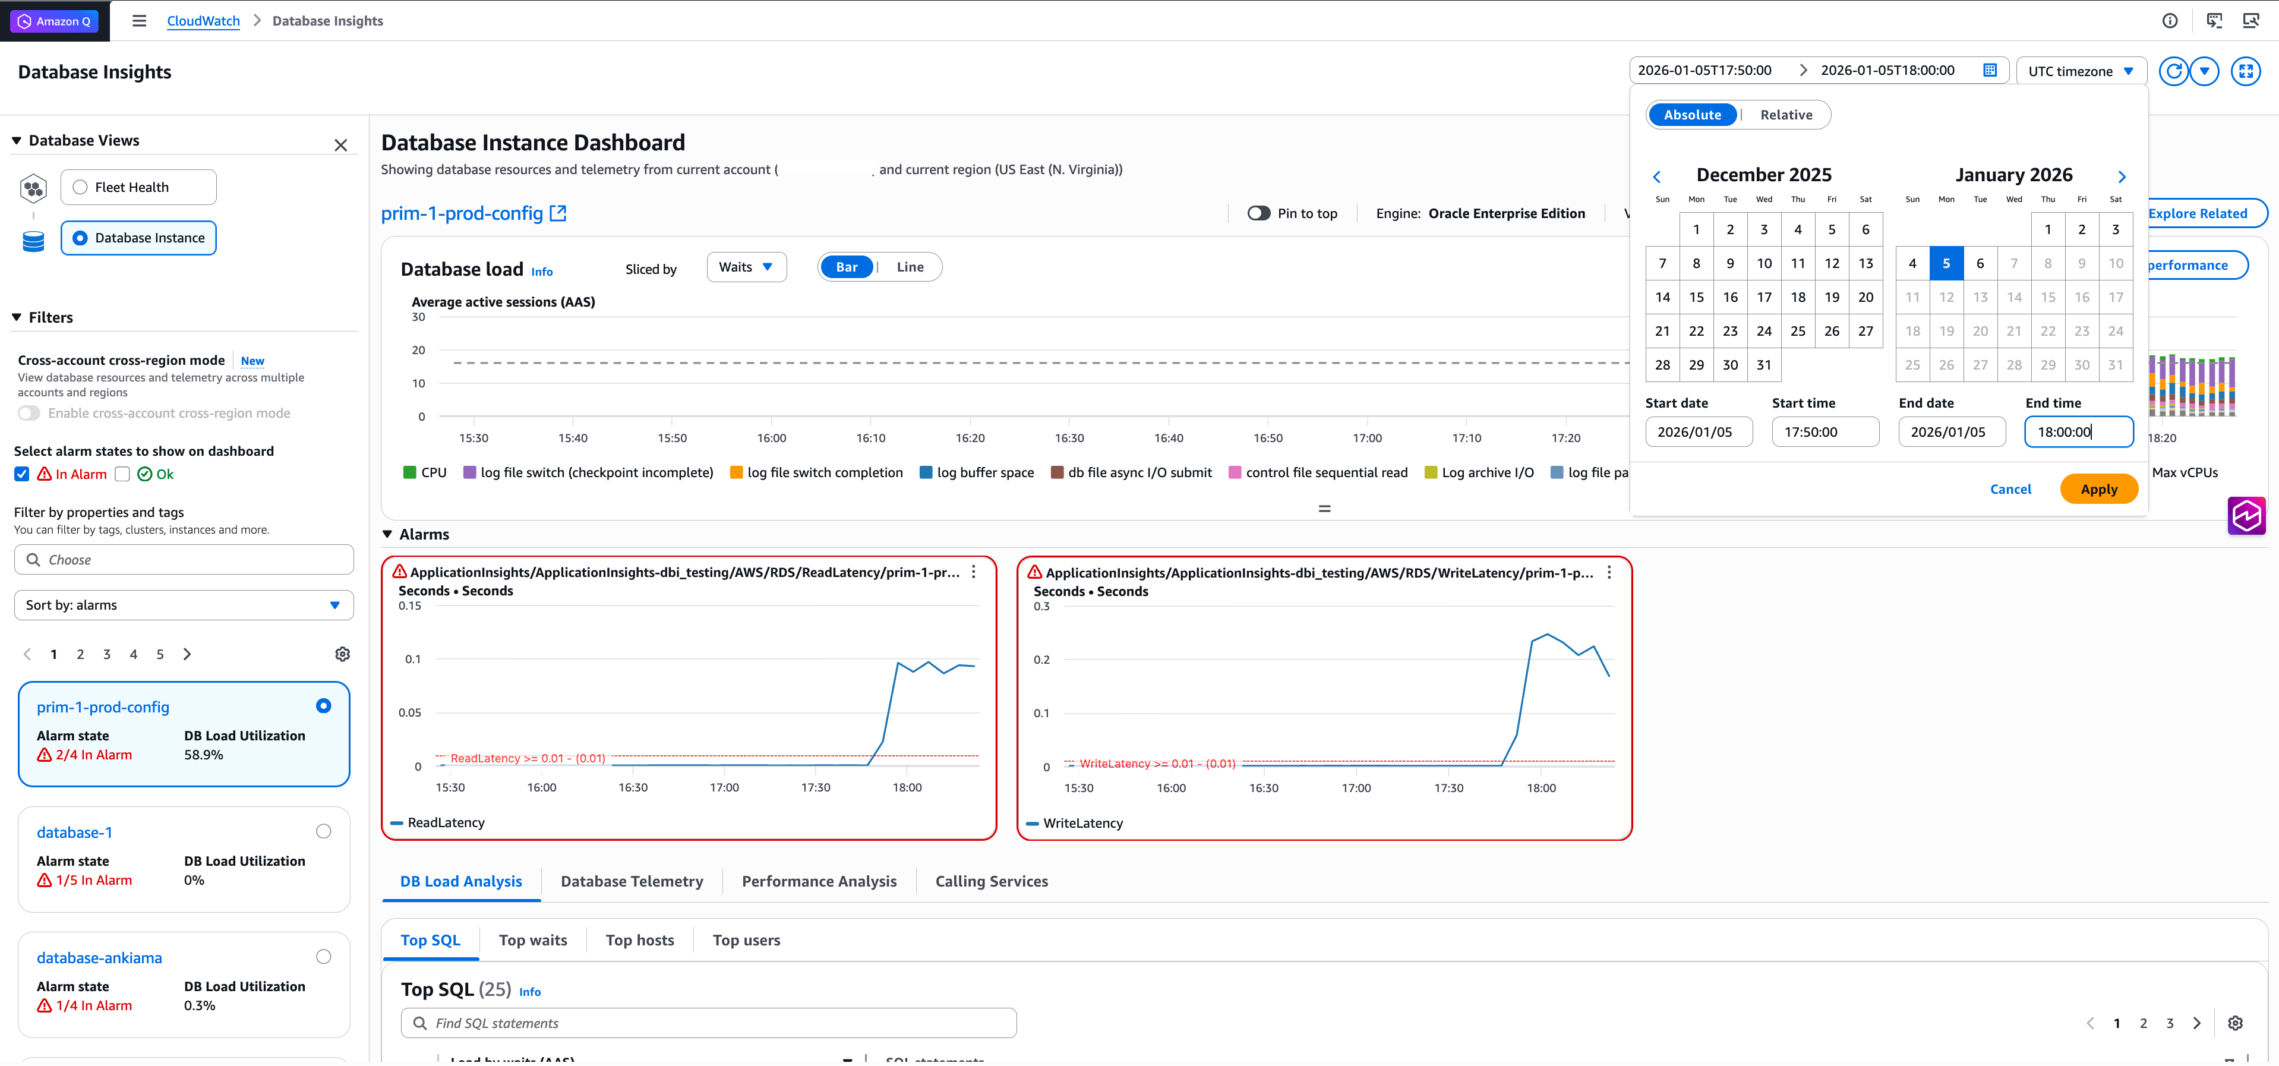2279x1066 pixels.
Task: Open database-ankiama instance link
Action: [x=99, y=958]
